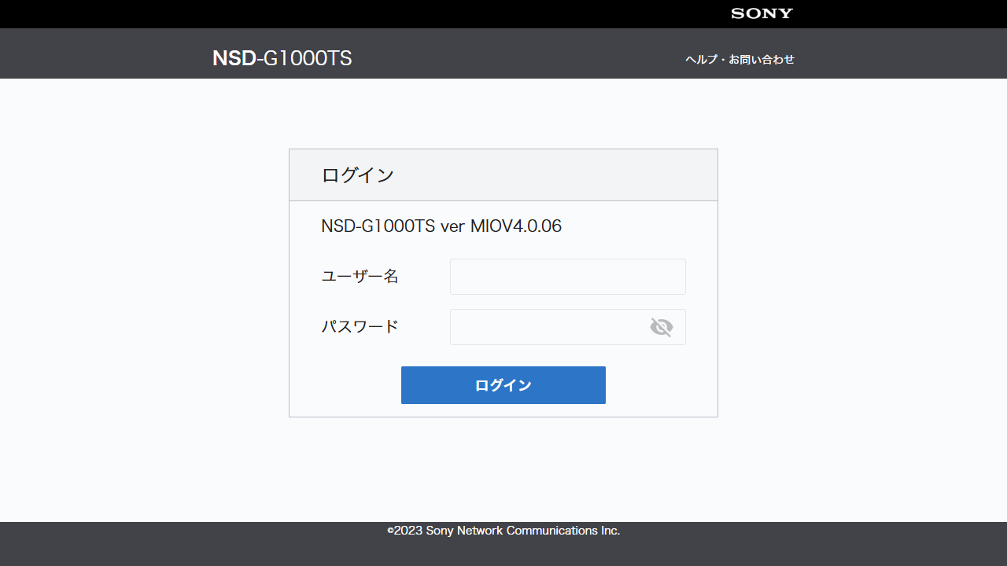1007x566 pixels.
Task: Click the Inc. text in footer
Action: pos(610,531)
